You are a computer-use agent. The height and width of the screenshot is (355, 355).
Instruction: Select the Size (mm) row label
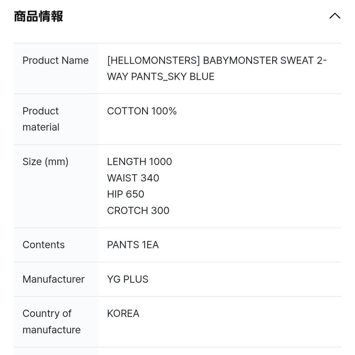tap(45, 161)
